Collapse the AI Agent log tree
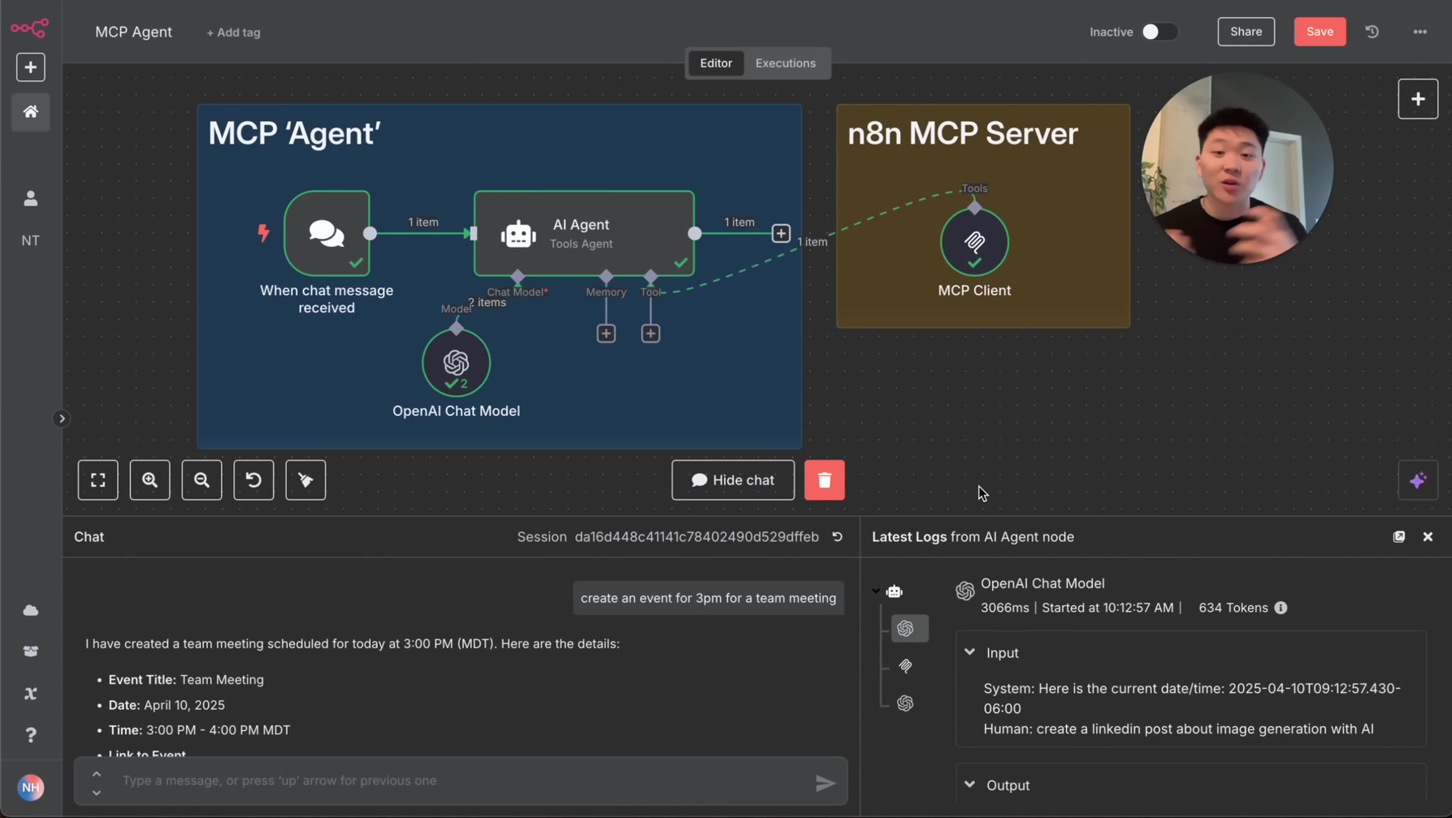 click(x=876, y=591)
